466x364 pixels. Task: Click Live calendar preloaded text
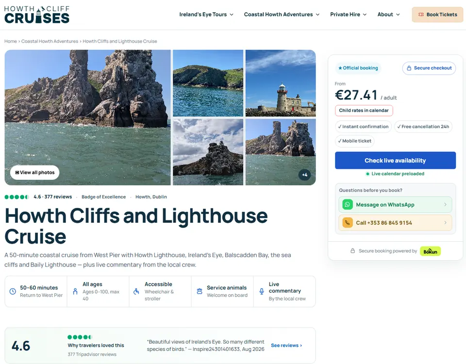point(398,174)
